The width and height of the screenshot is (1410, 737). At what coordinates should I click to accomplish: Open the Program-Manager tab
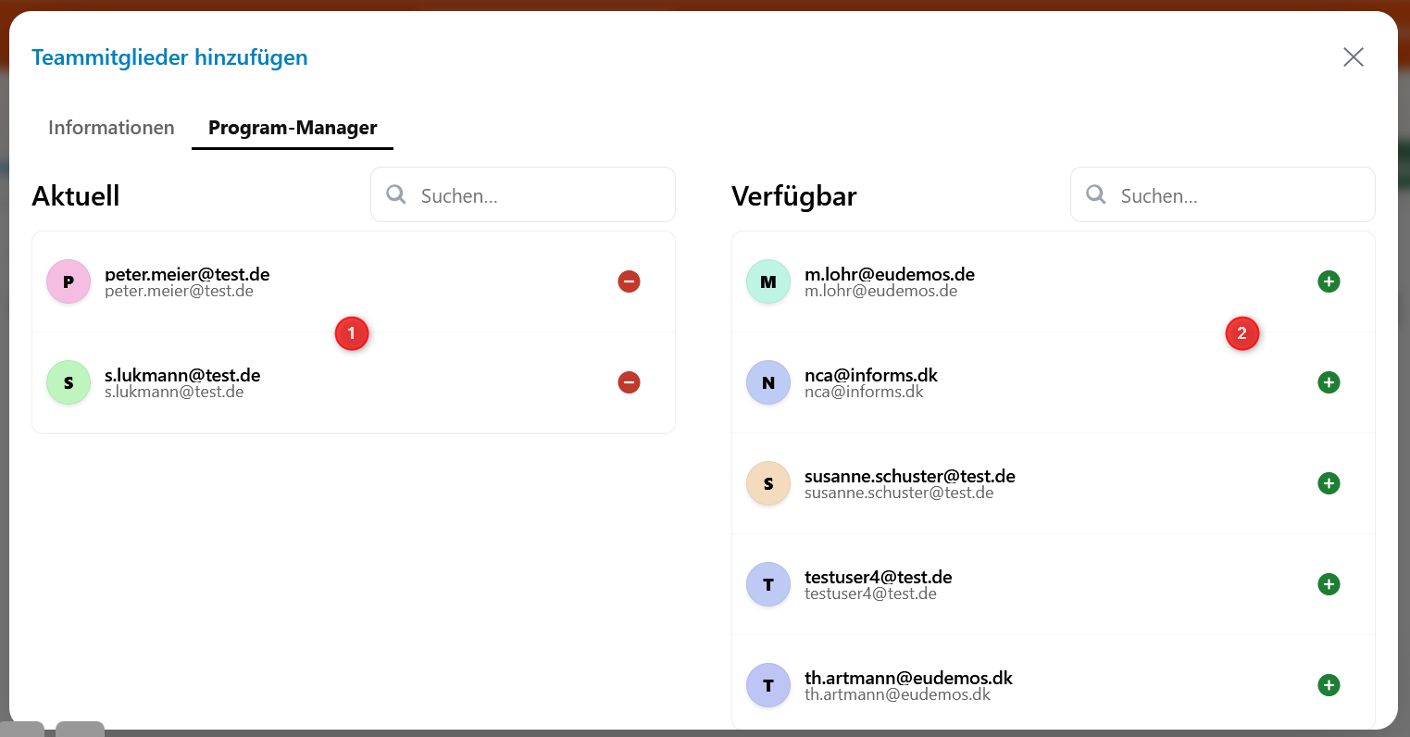[292, 128]
